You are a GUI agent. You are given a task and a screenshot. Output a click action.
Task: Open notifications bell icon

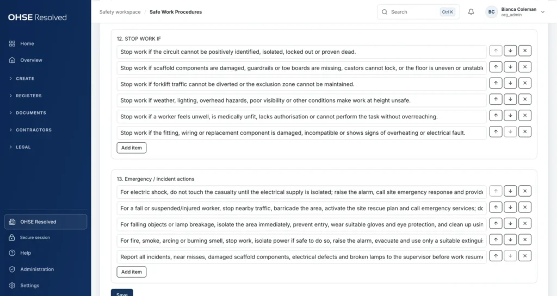(471, 12)
